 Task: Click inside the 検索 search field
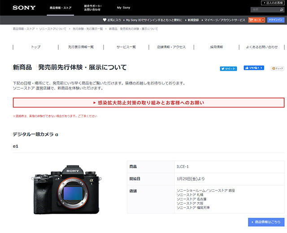(264, 9)
